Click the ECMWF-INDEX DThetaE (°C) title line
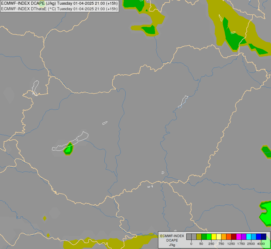The height and width of the screenshot is (249, 271). [59, 9]
